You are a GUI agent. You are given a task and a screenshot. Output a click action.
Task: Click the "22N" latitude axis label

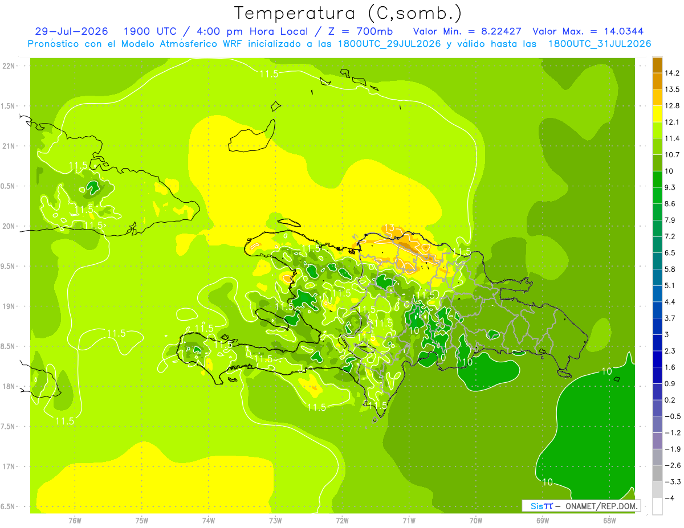[9, 66]
